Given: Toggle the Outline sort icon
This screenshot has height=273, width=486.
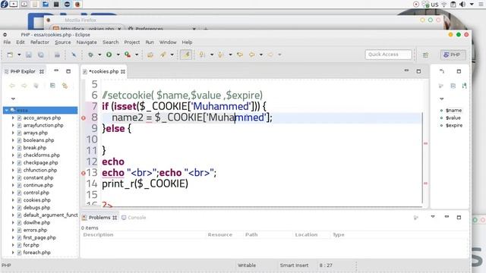Looking at the screenshot, I should 464,86.
